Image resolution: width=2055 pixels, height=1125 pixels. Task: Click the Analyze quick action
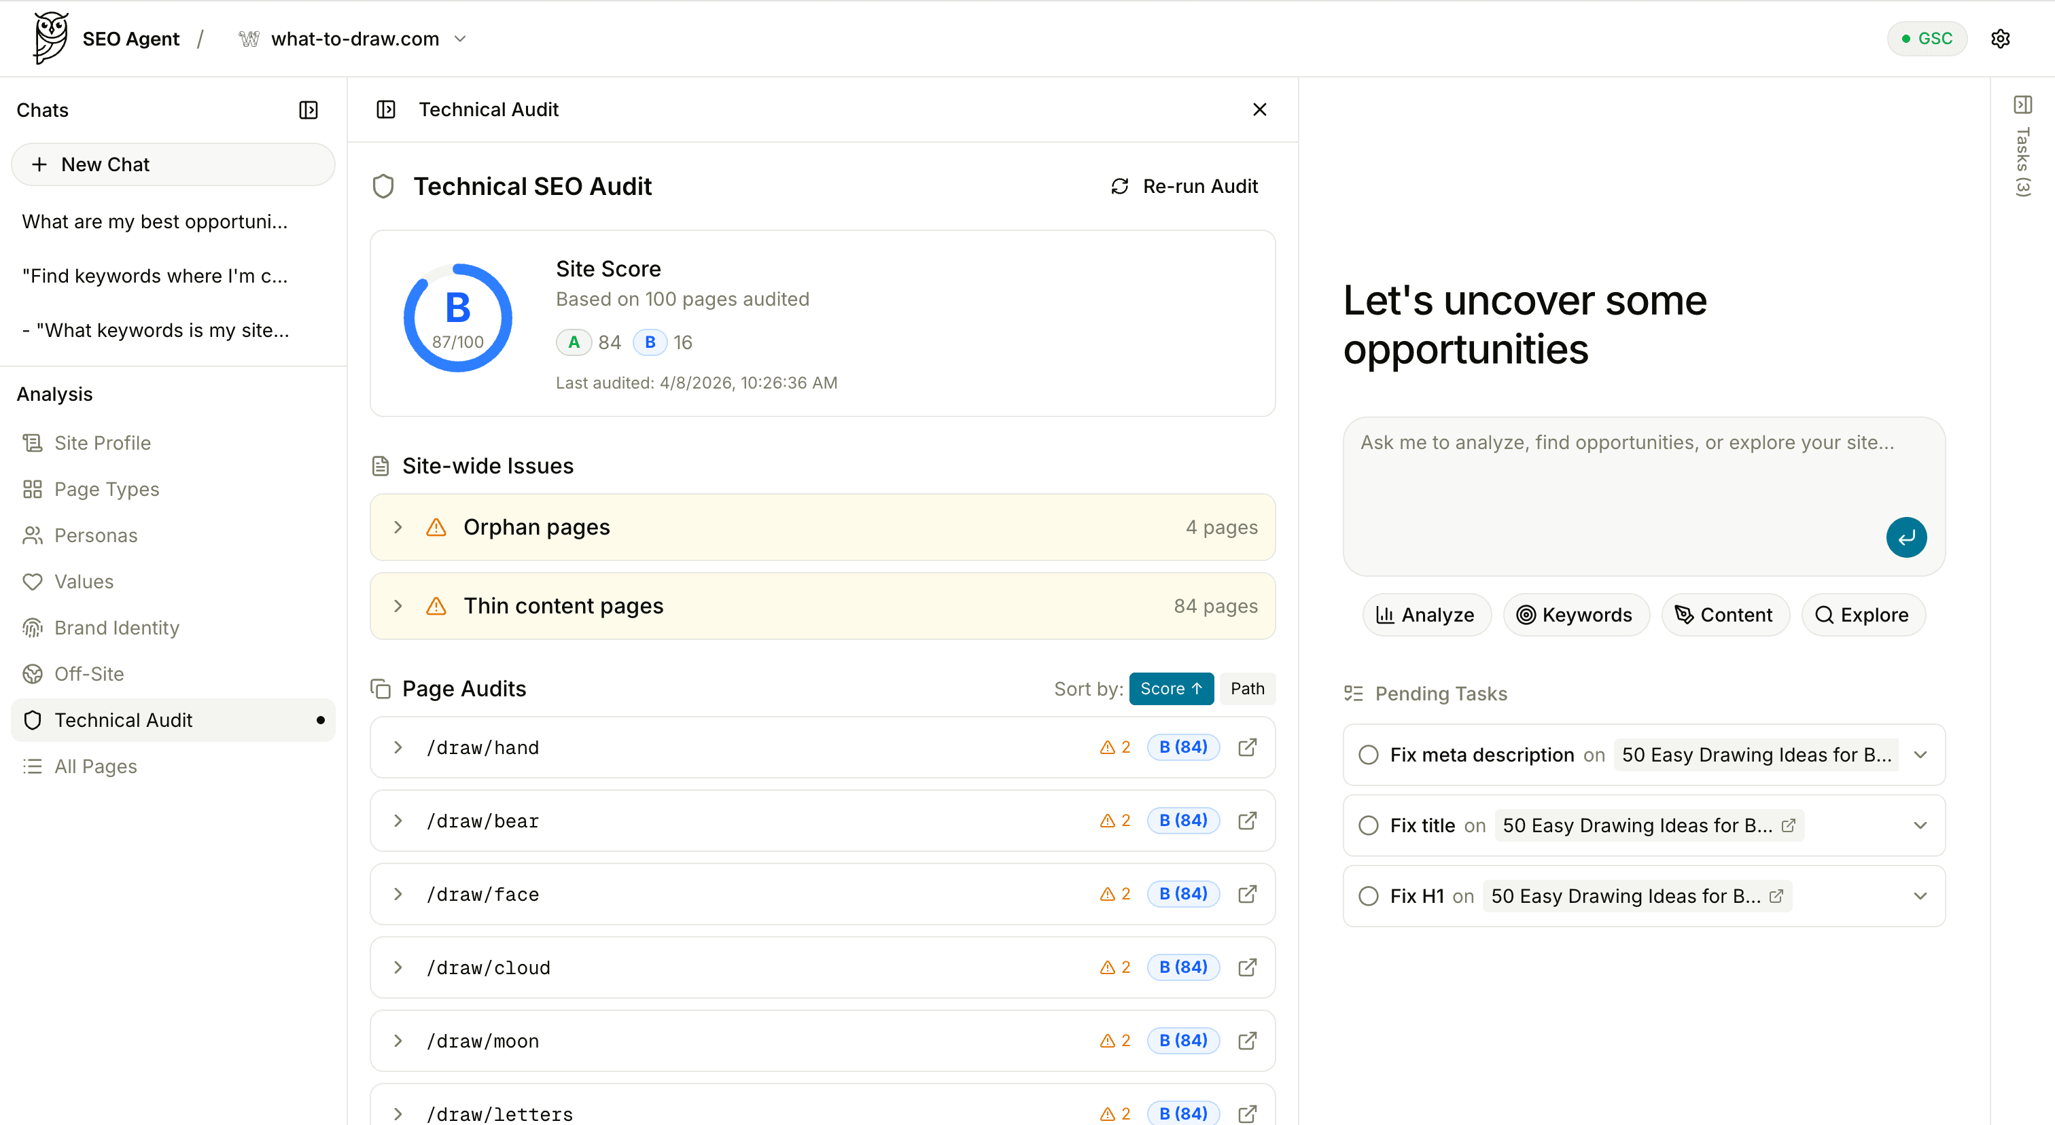(x=1426, y=615)
